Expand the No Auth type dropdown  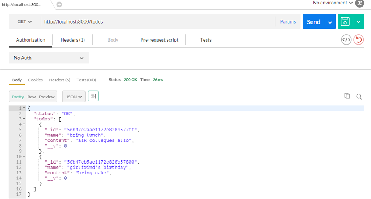49,58
